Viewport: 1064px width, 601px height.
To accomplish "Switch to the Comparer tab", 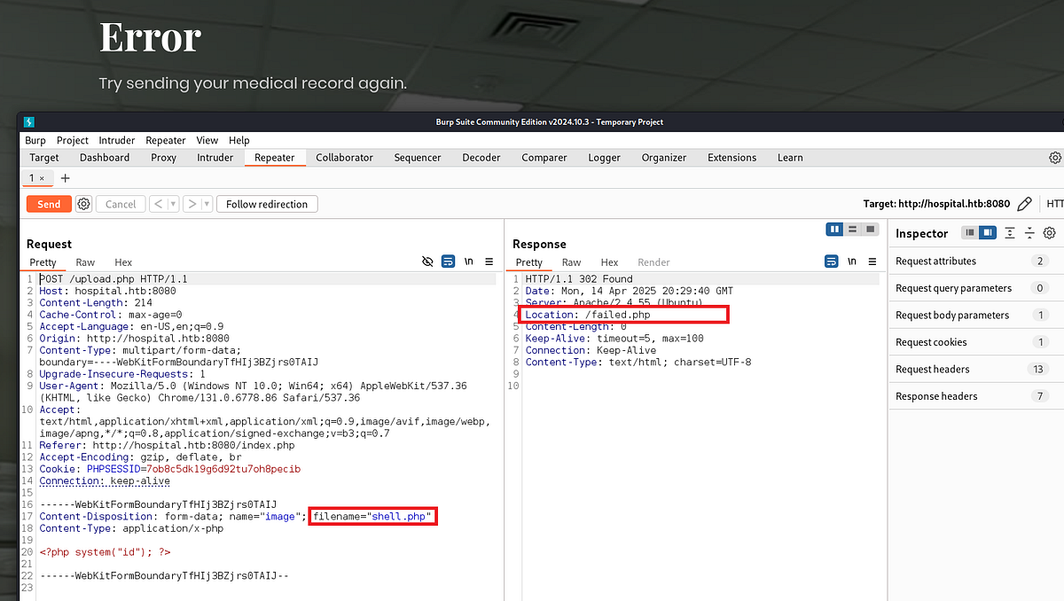I will [x=544, y=158].
